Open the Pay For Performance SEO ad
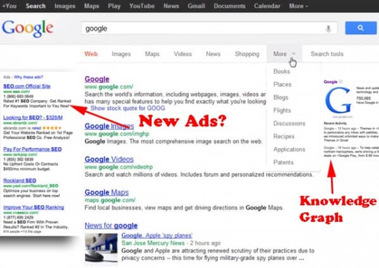Screen dimensions: 379x268 32,149
